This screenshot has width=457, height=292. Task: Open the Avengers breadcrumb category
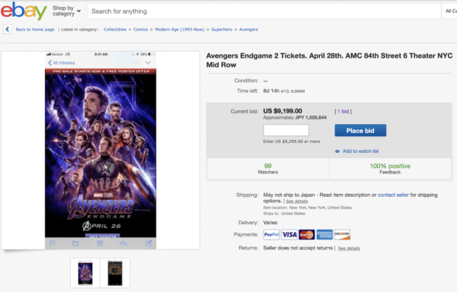248,30
